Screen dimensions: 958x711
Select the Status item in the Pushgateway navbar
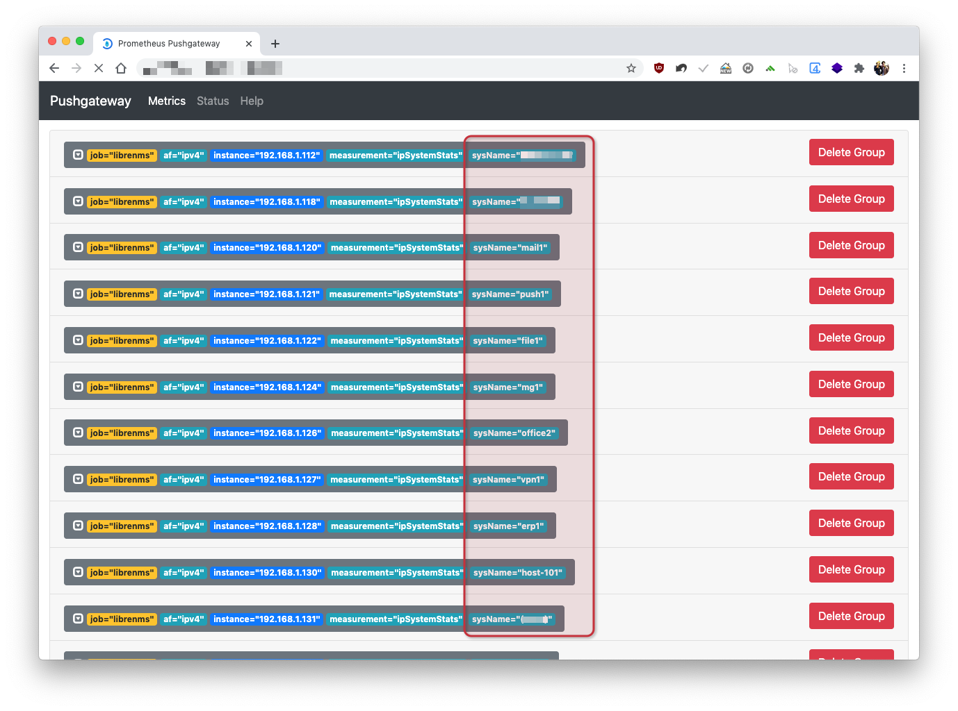[x=213, y=101]
